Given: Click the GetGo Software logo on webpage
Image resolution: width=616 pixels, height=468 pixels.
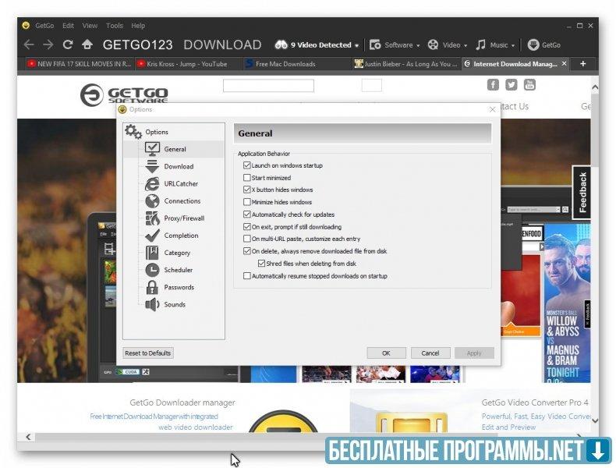Looking at the screenshot, I should pos(124,94).
